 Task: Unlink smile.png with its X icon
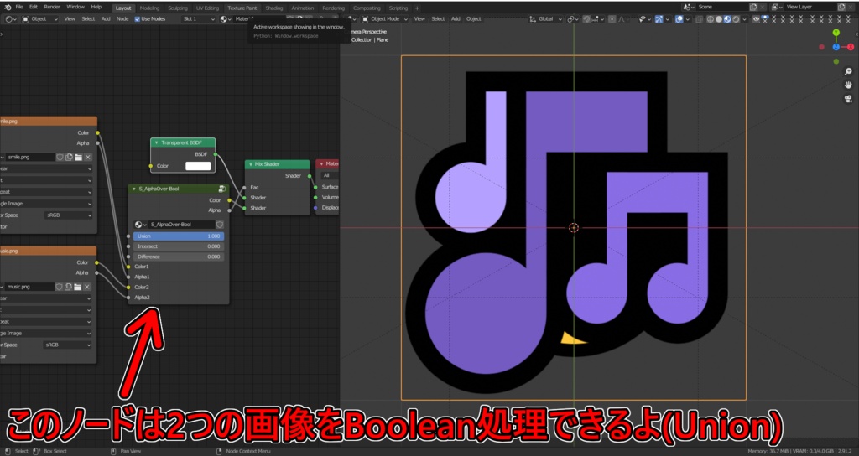(87, 157)
